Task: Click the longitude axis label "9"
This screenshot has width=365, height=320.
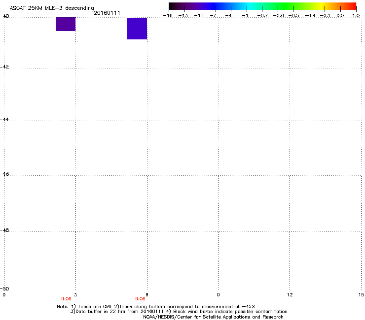Action: (x=218, y=295)
